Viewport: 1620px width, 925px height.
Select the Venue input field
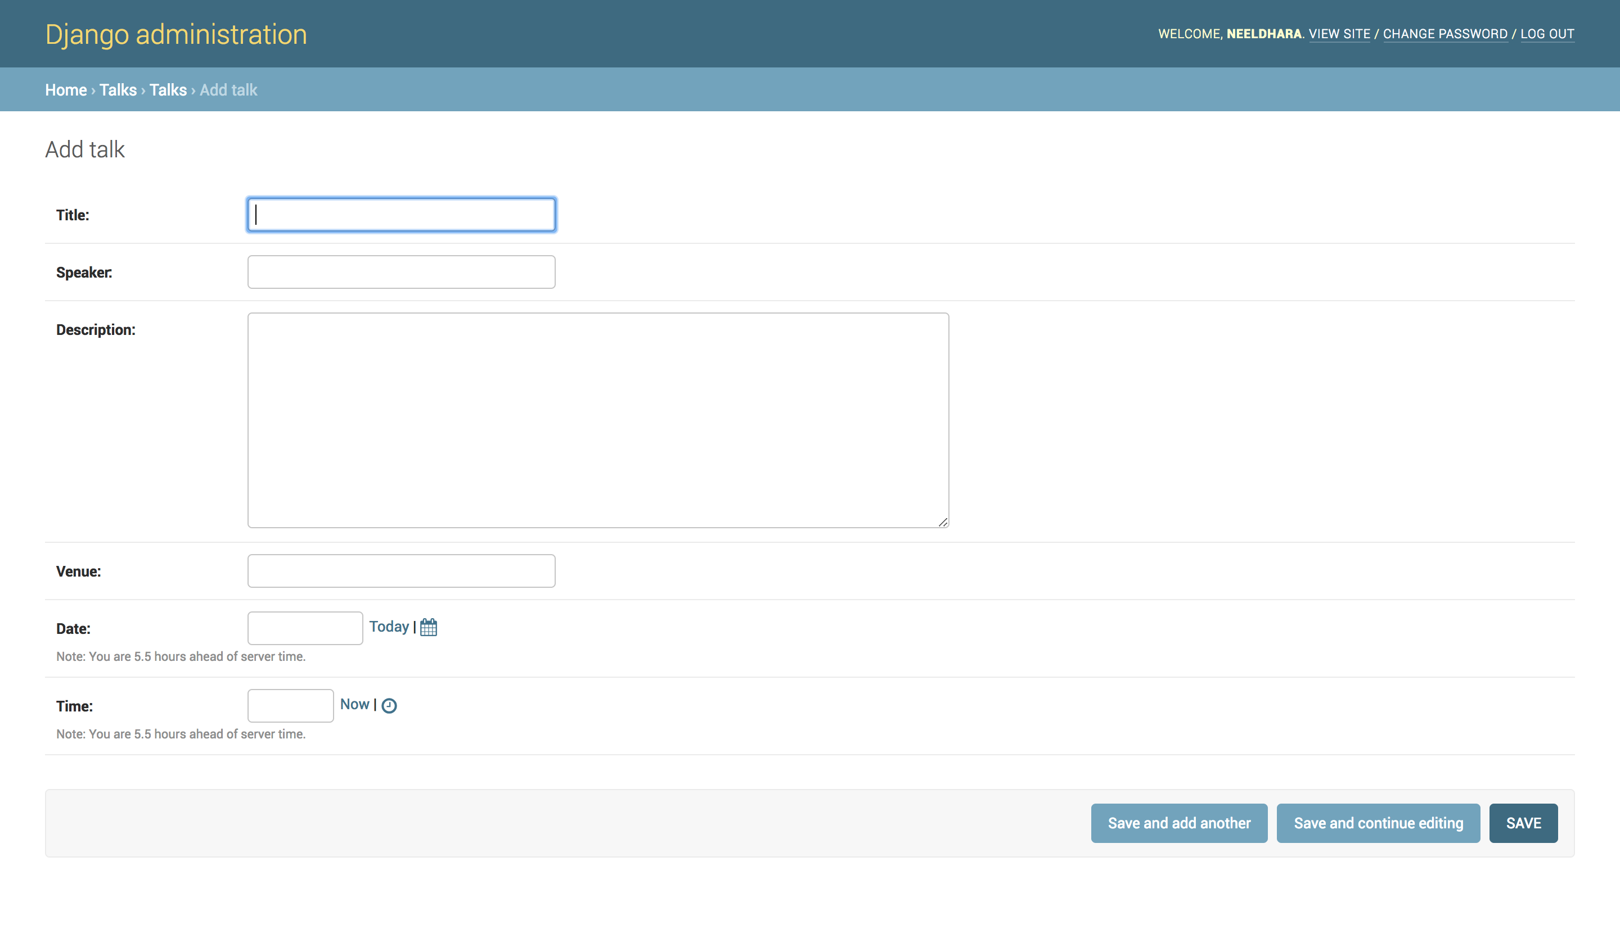click(x=401, y=570)
